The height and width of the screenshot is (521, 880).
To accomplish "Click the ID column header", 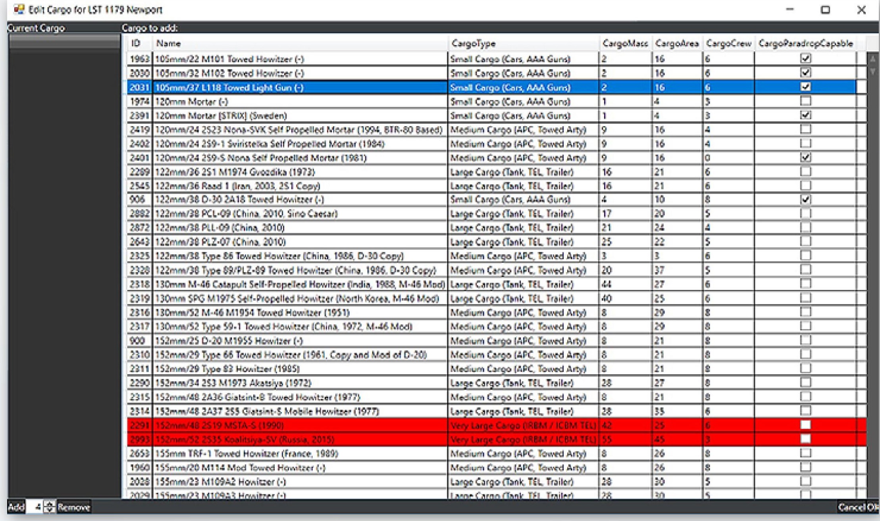I will 136,43.
